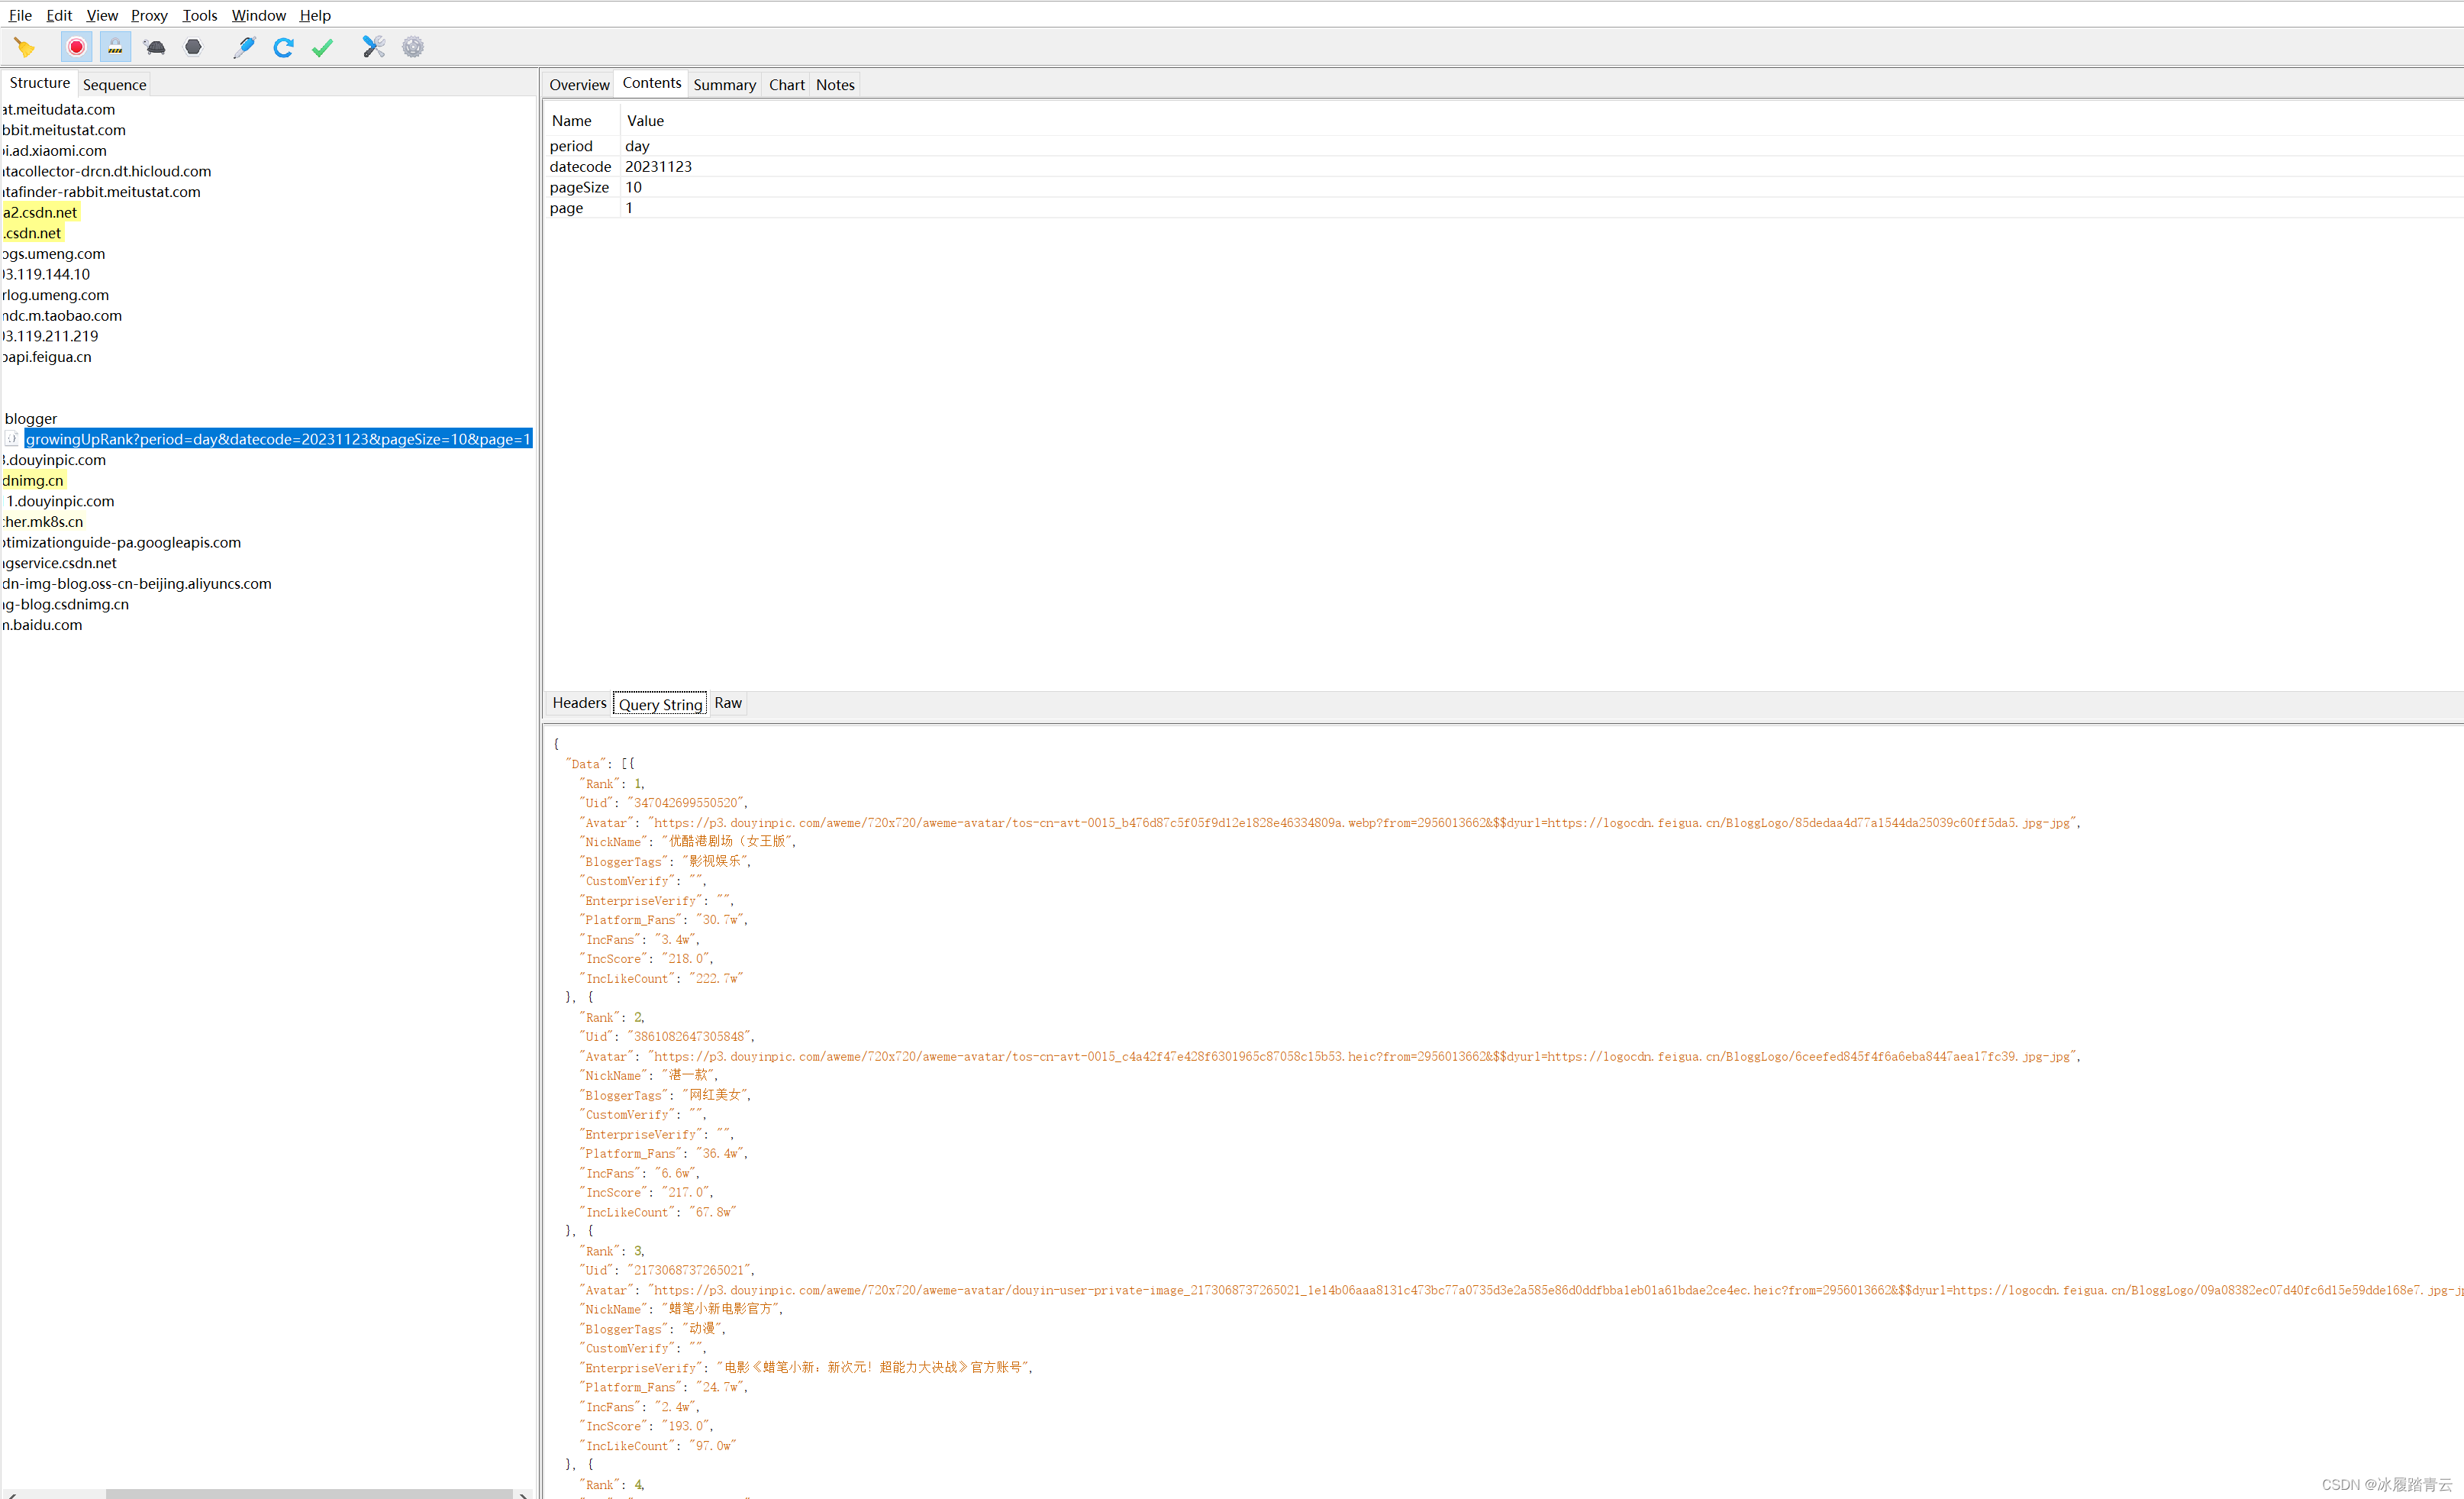Image resolution: width=2464 pixels, height=1499 pixels.
Task: Click the cancel/block icon in toolbar
Action: (x=194, y=47)
